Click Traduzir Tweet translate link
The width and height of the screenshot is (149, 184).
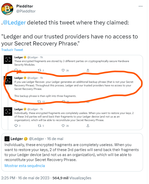(12, 50)
